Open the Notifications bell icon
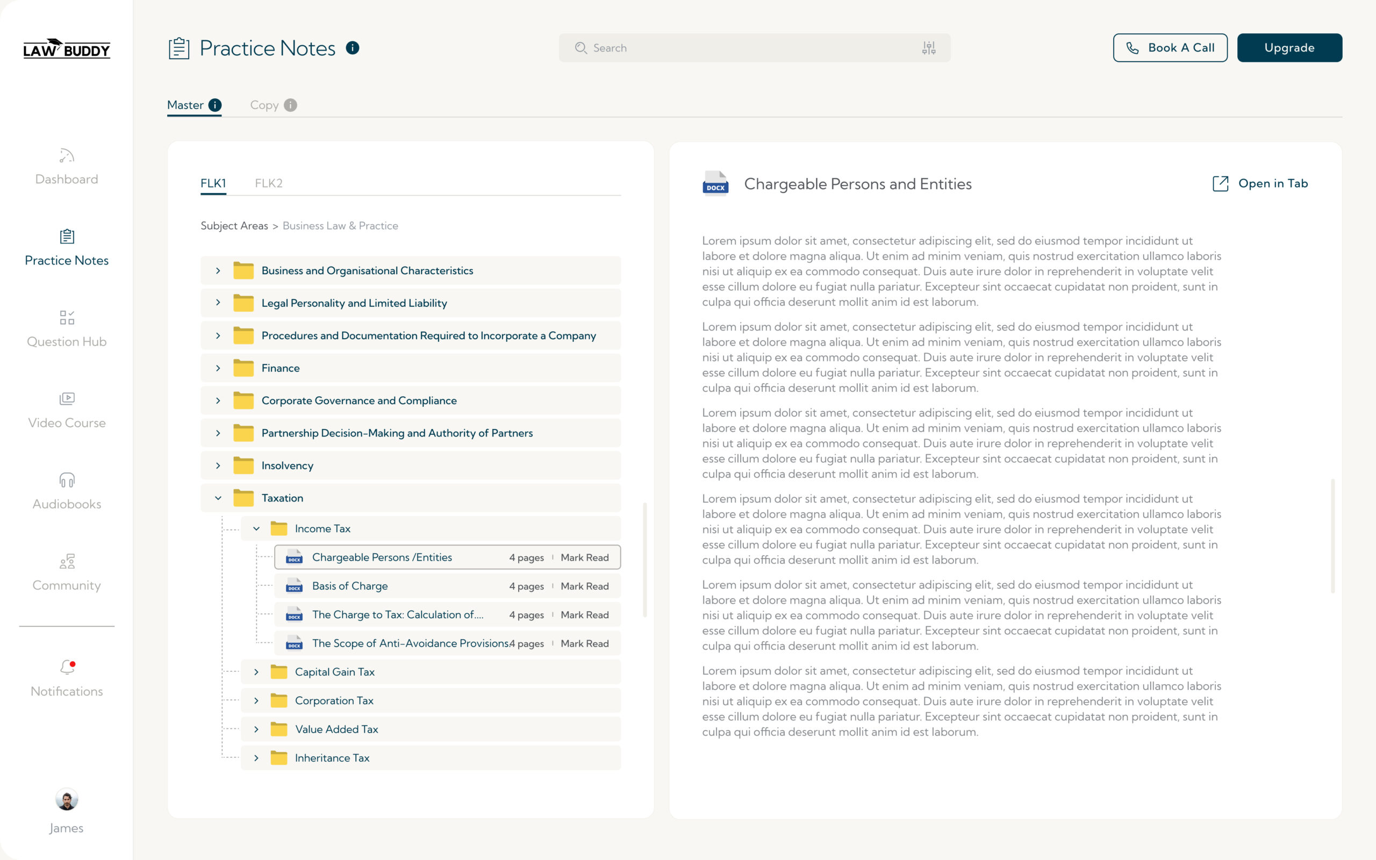Screen dimensions: 1376x860 pyautogui.click(x=67, y=666)
